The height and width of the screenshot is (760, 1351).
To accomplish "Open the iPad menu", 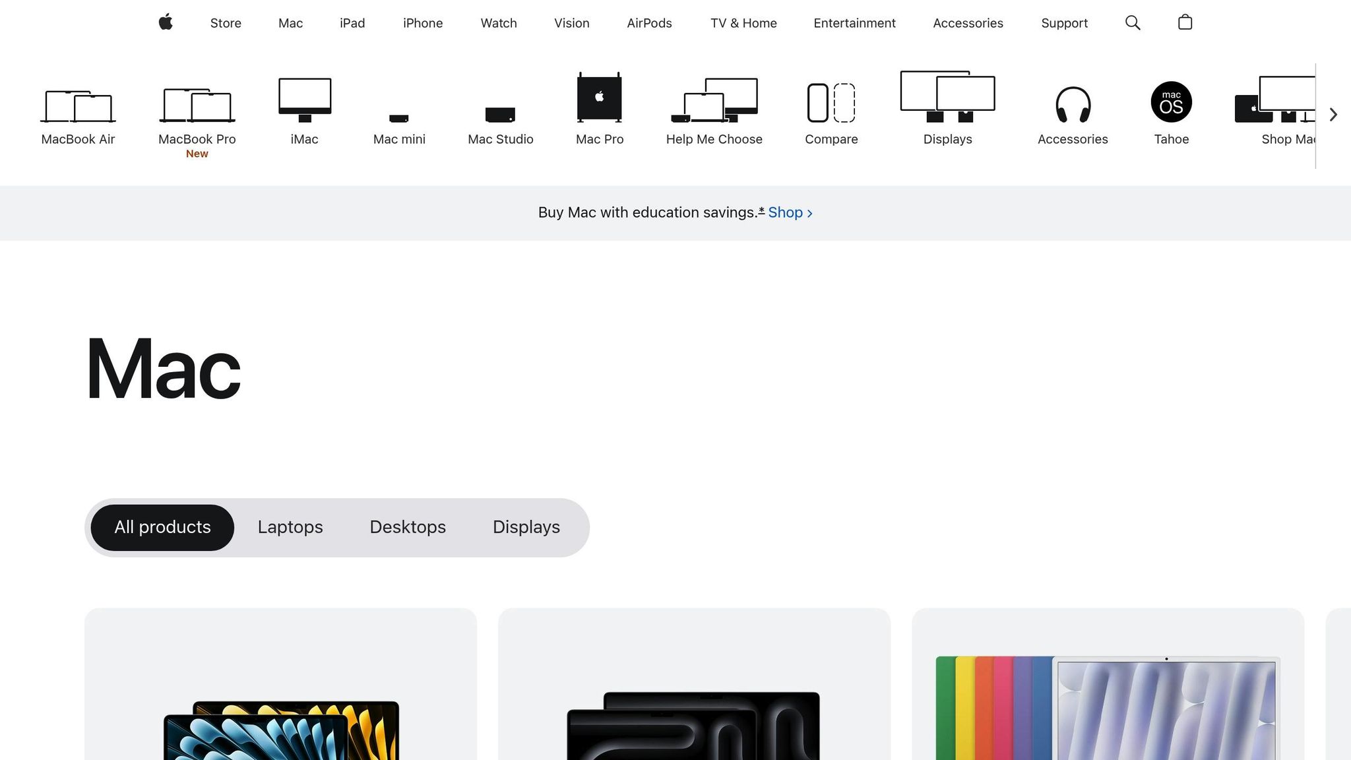I will (x=352, y=23).
